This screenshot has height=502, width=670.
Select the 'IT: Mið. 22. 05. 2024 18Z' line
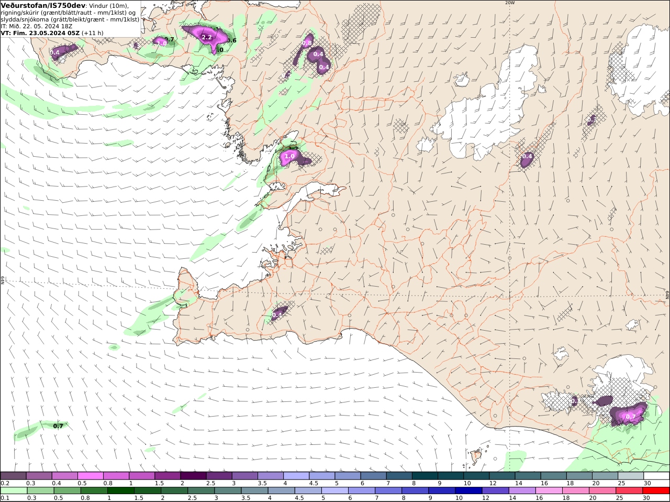37,26
